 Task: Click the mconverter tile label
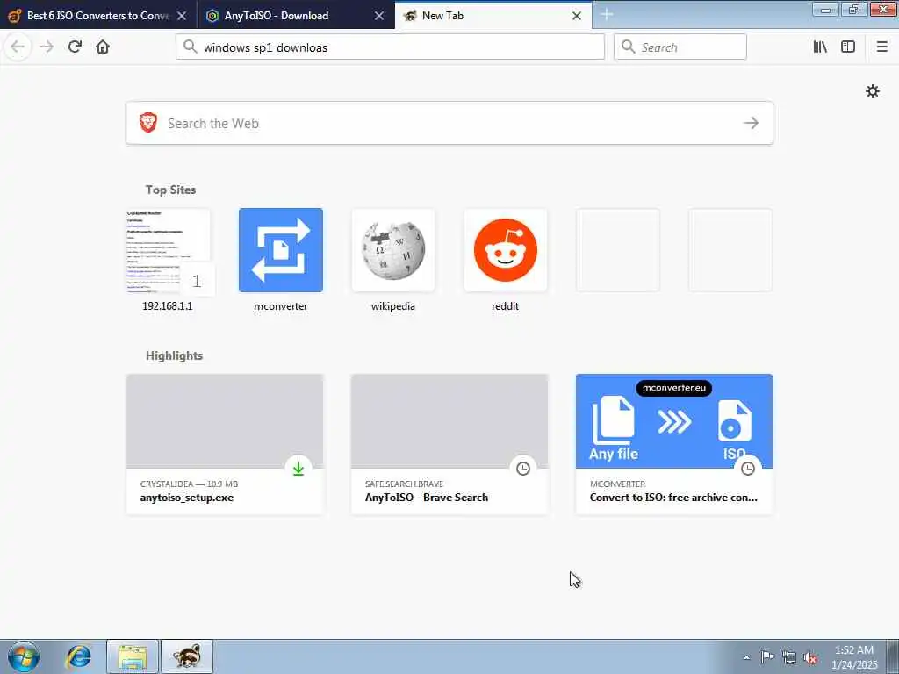tap(281, 306)
